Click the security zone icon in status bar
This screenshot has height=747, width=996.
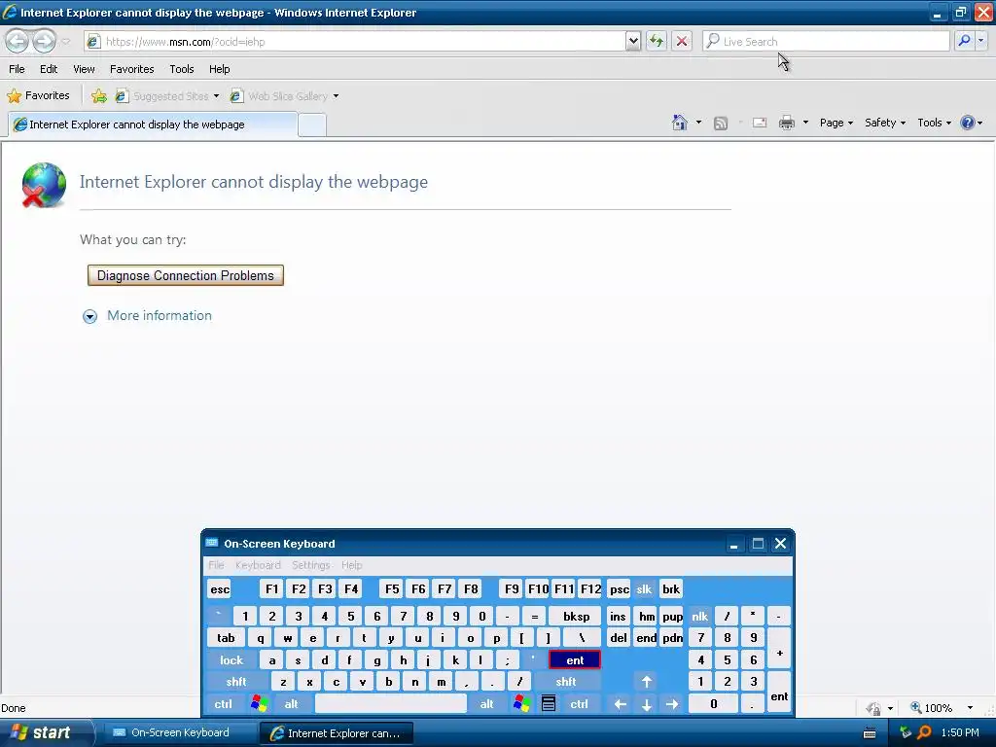[874, 708]
